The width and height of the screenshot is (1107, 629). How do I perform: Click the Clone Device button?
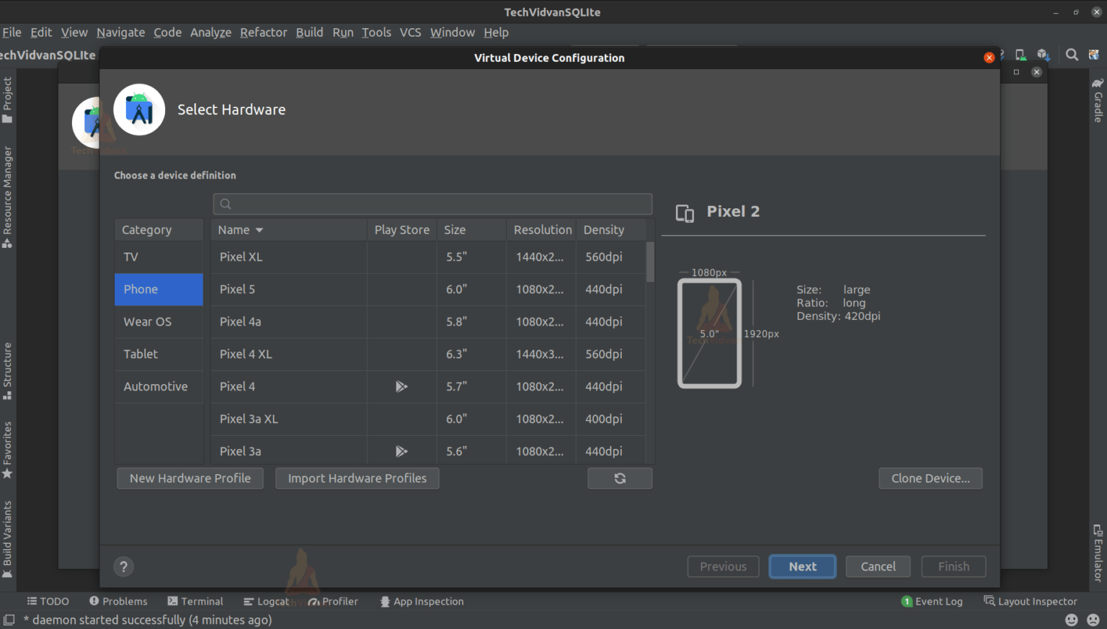pyautogui.click(x=930, y=478)
